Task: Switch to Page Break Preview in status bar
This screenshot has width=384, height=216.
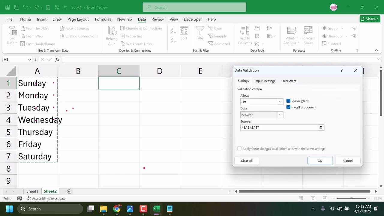Action: click(x=325, y=198)
